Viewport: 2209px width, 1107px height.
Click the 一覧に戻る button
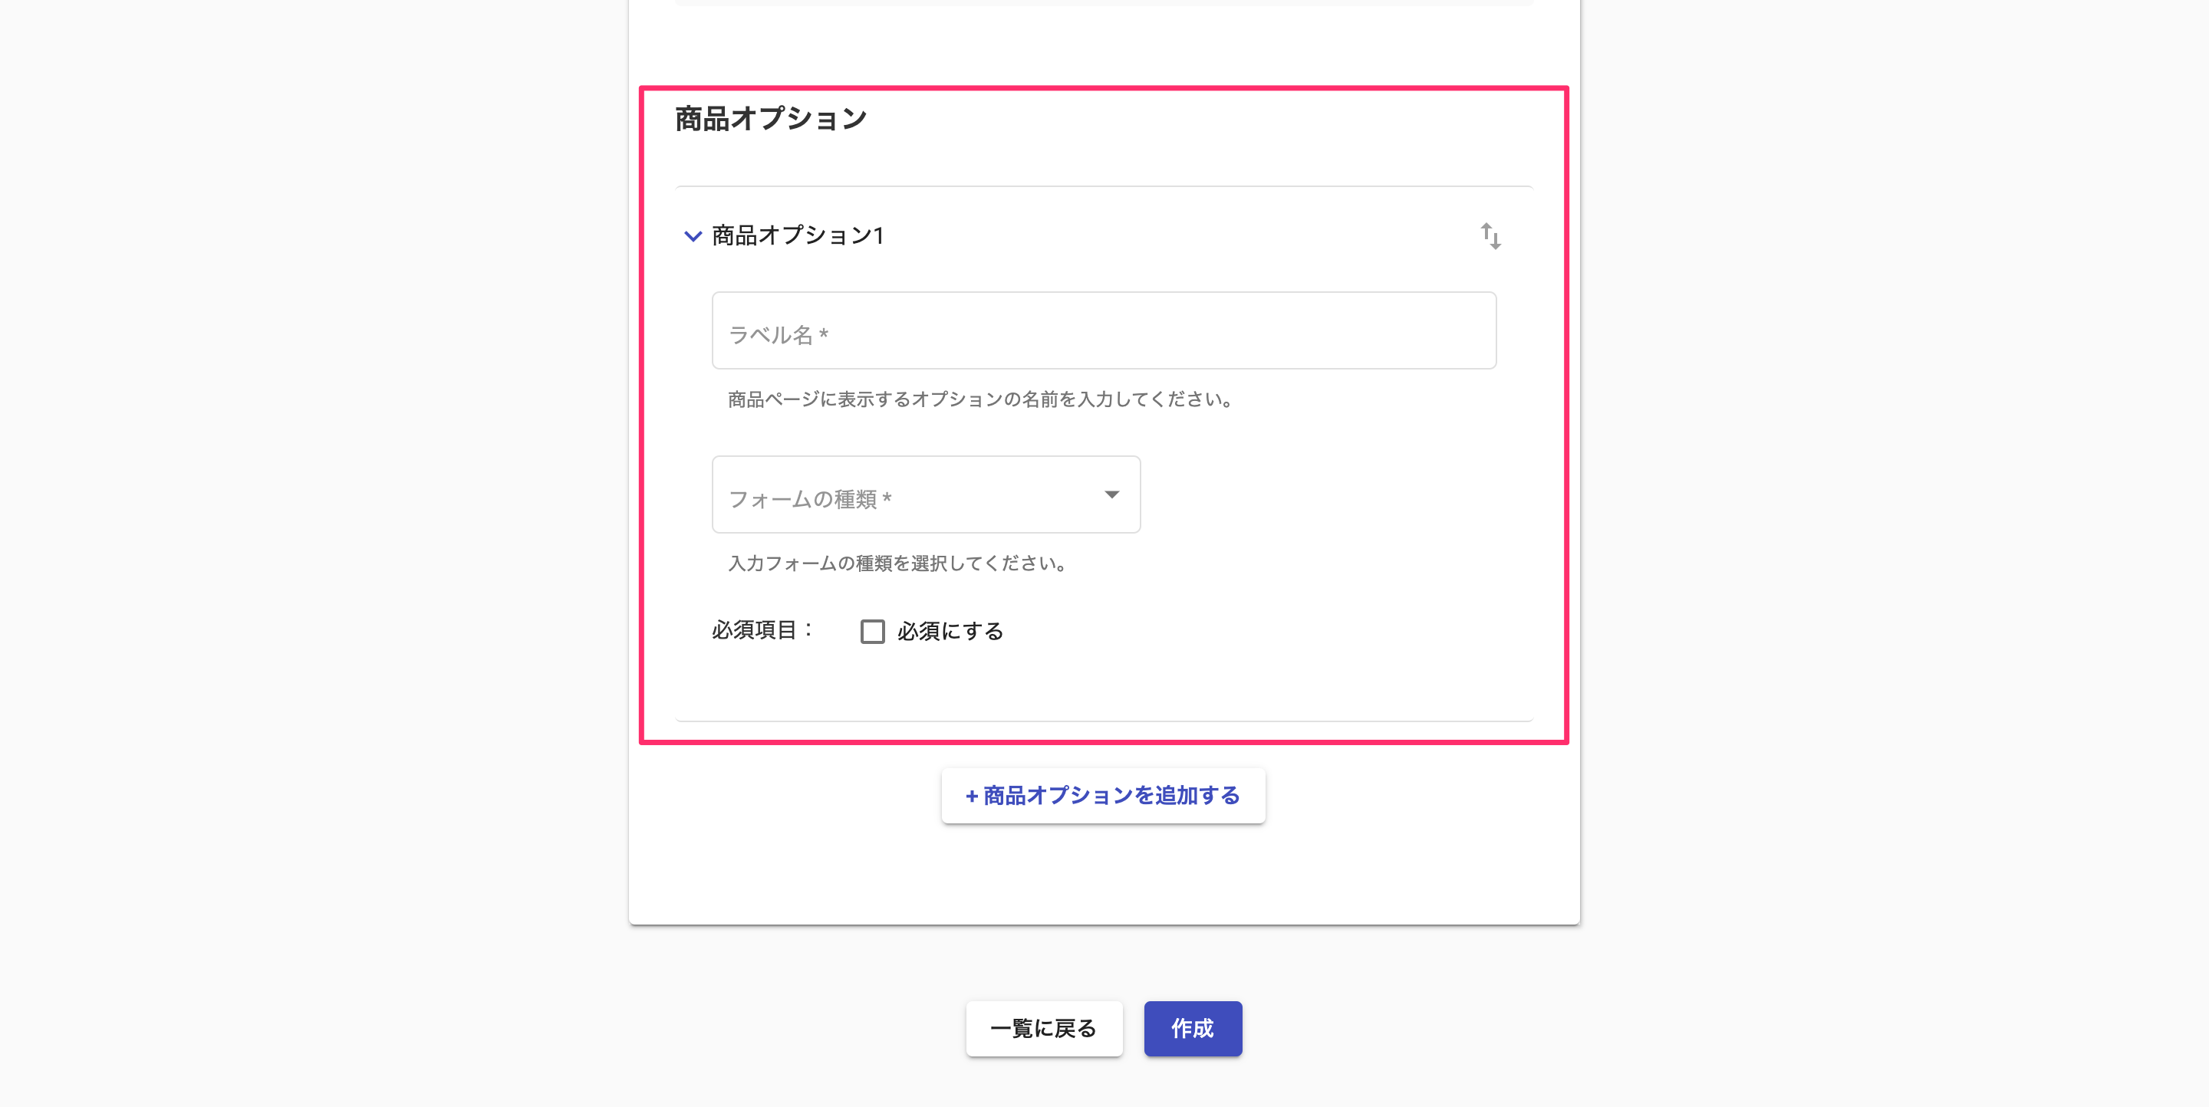pyautogui.click(x=1044, y=1028)
